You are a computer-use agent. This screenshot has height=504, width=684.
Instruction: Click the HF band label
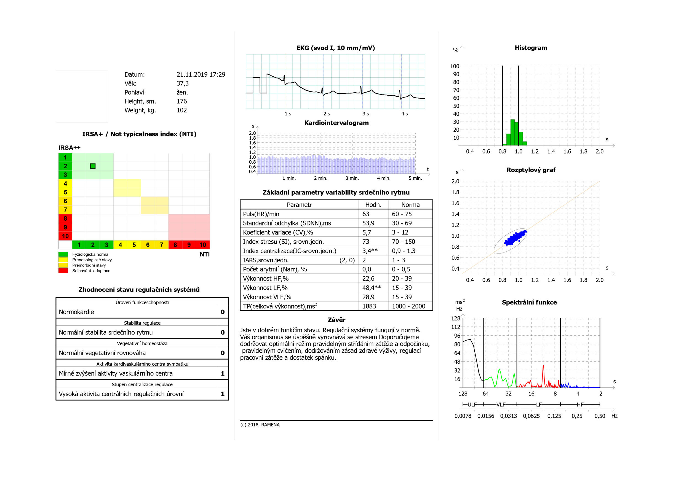pyautogui.click(x=579, y=405)
